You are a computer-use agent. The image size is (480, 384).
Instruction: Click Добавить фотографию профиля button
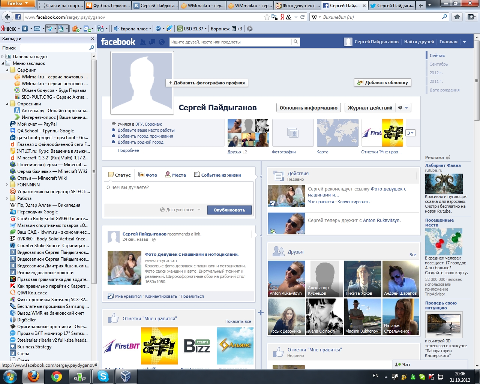pos(207,83)
